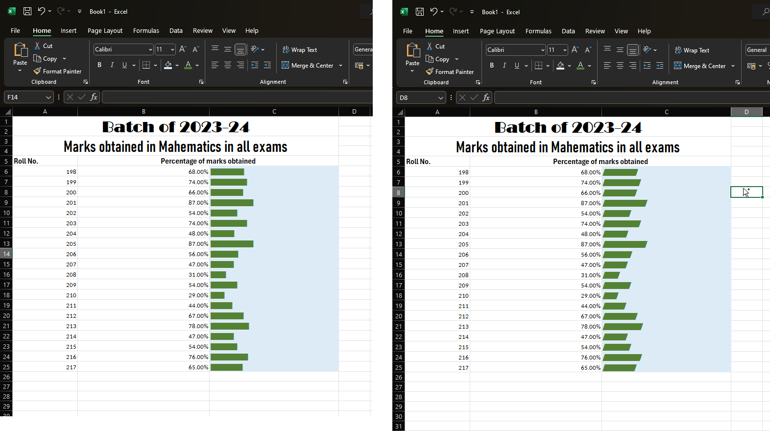Click Copy button in left window
The height and width of the screenshot is (431, 770).
coord(45,58)
